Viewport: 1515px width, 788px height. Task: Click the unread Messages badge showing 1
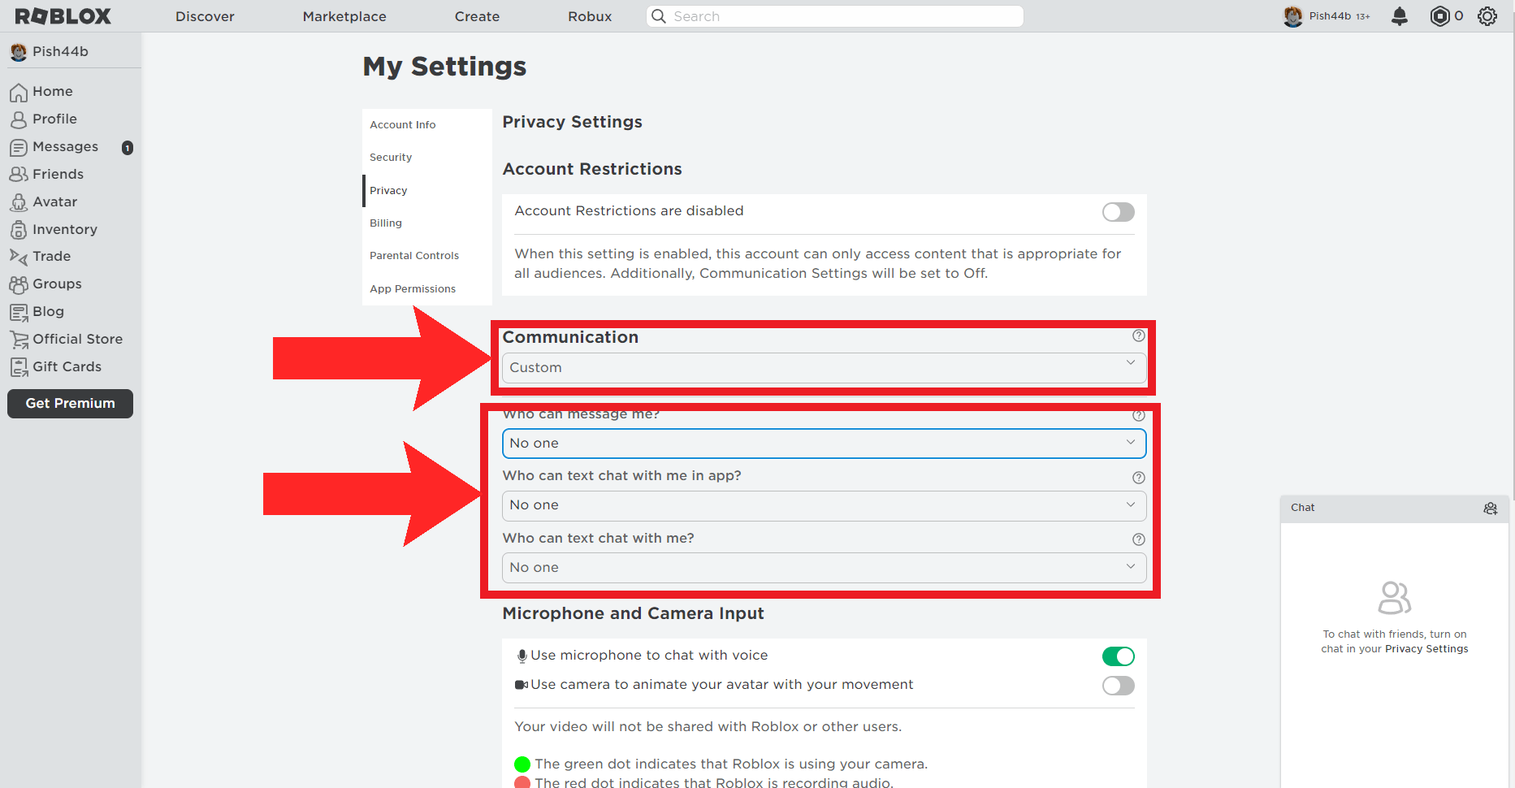pos(128,148)
